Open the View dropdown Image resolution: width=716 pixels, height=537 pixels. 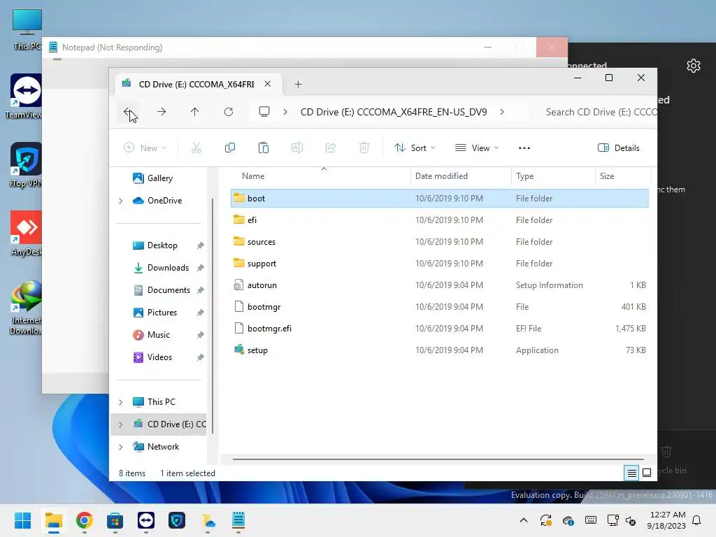pos(477,148)
